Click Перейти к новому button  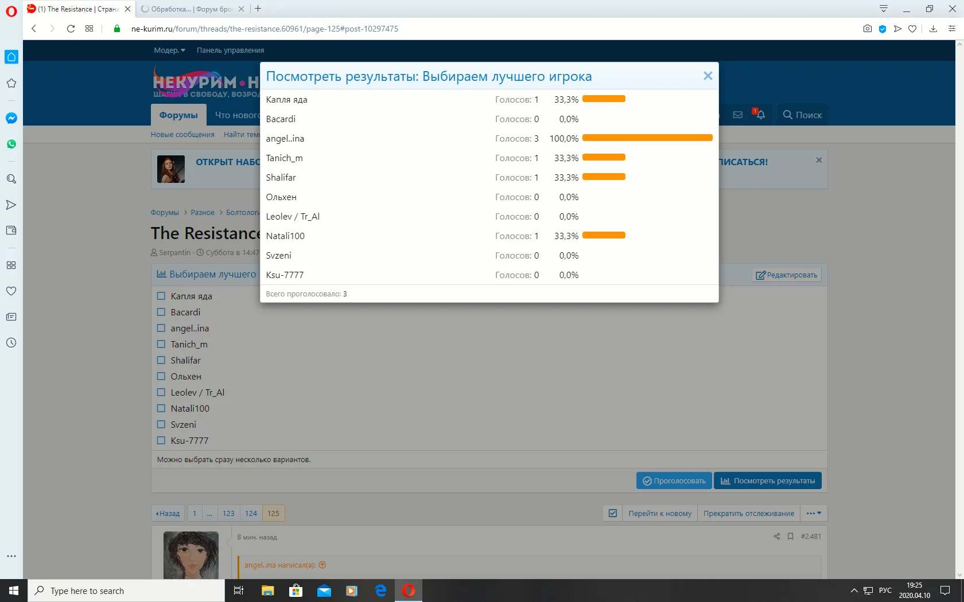(x=660, y=513)
